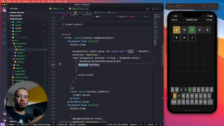The width and height of the screenshot is (224, 126).
Task: Click the editor horizontal scrollbar
Action: pos(83,122)
